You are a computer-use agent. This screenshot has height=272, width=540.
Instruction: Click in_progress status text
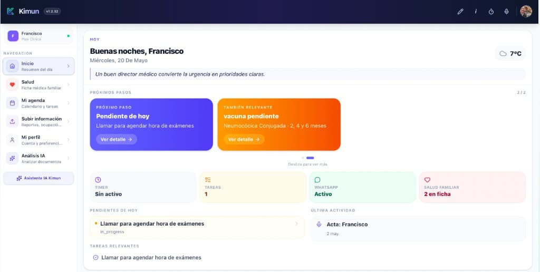pyautogui.click(x=112, y=232)
